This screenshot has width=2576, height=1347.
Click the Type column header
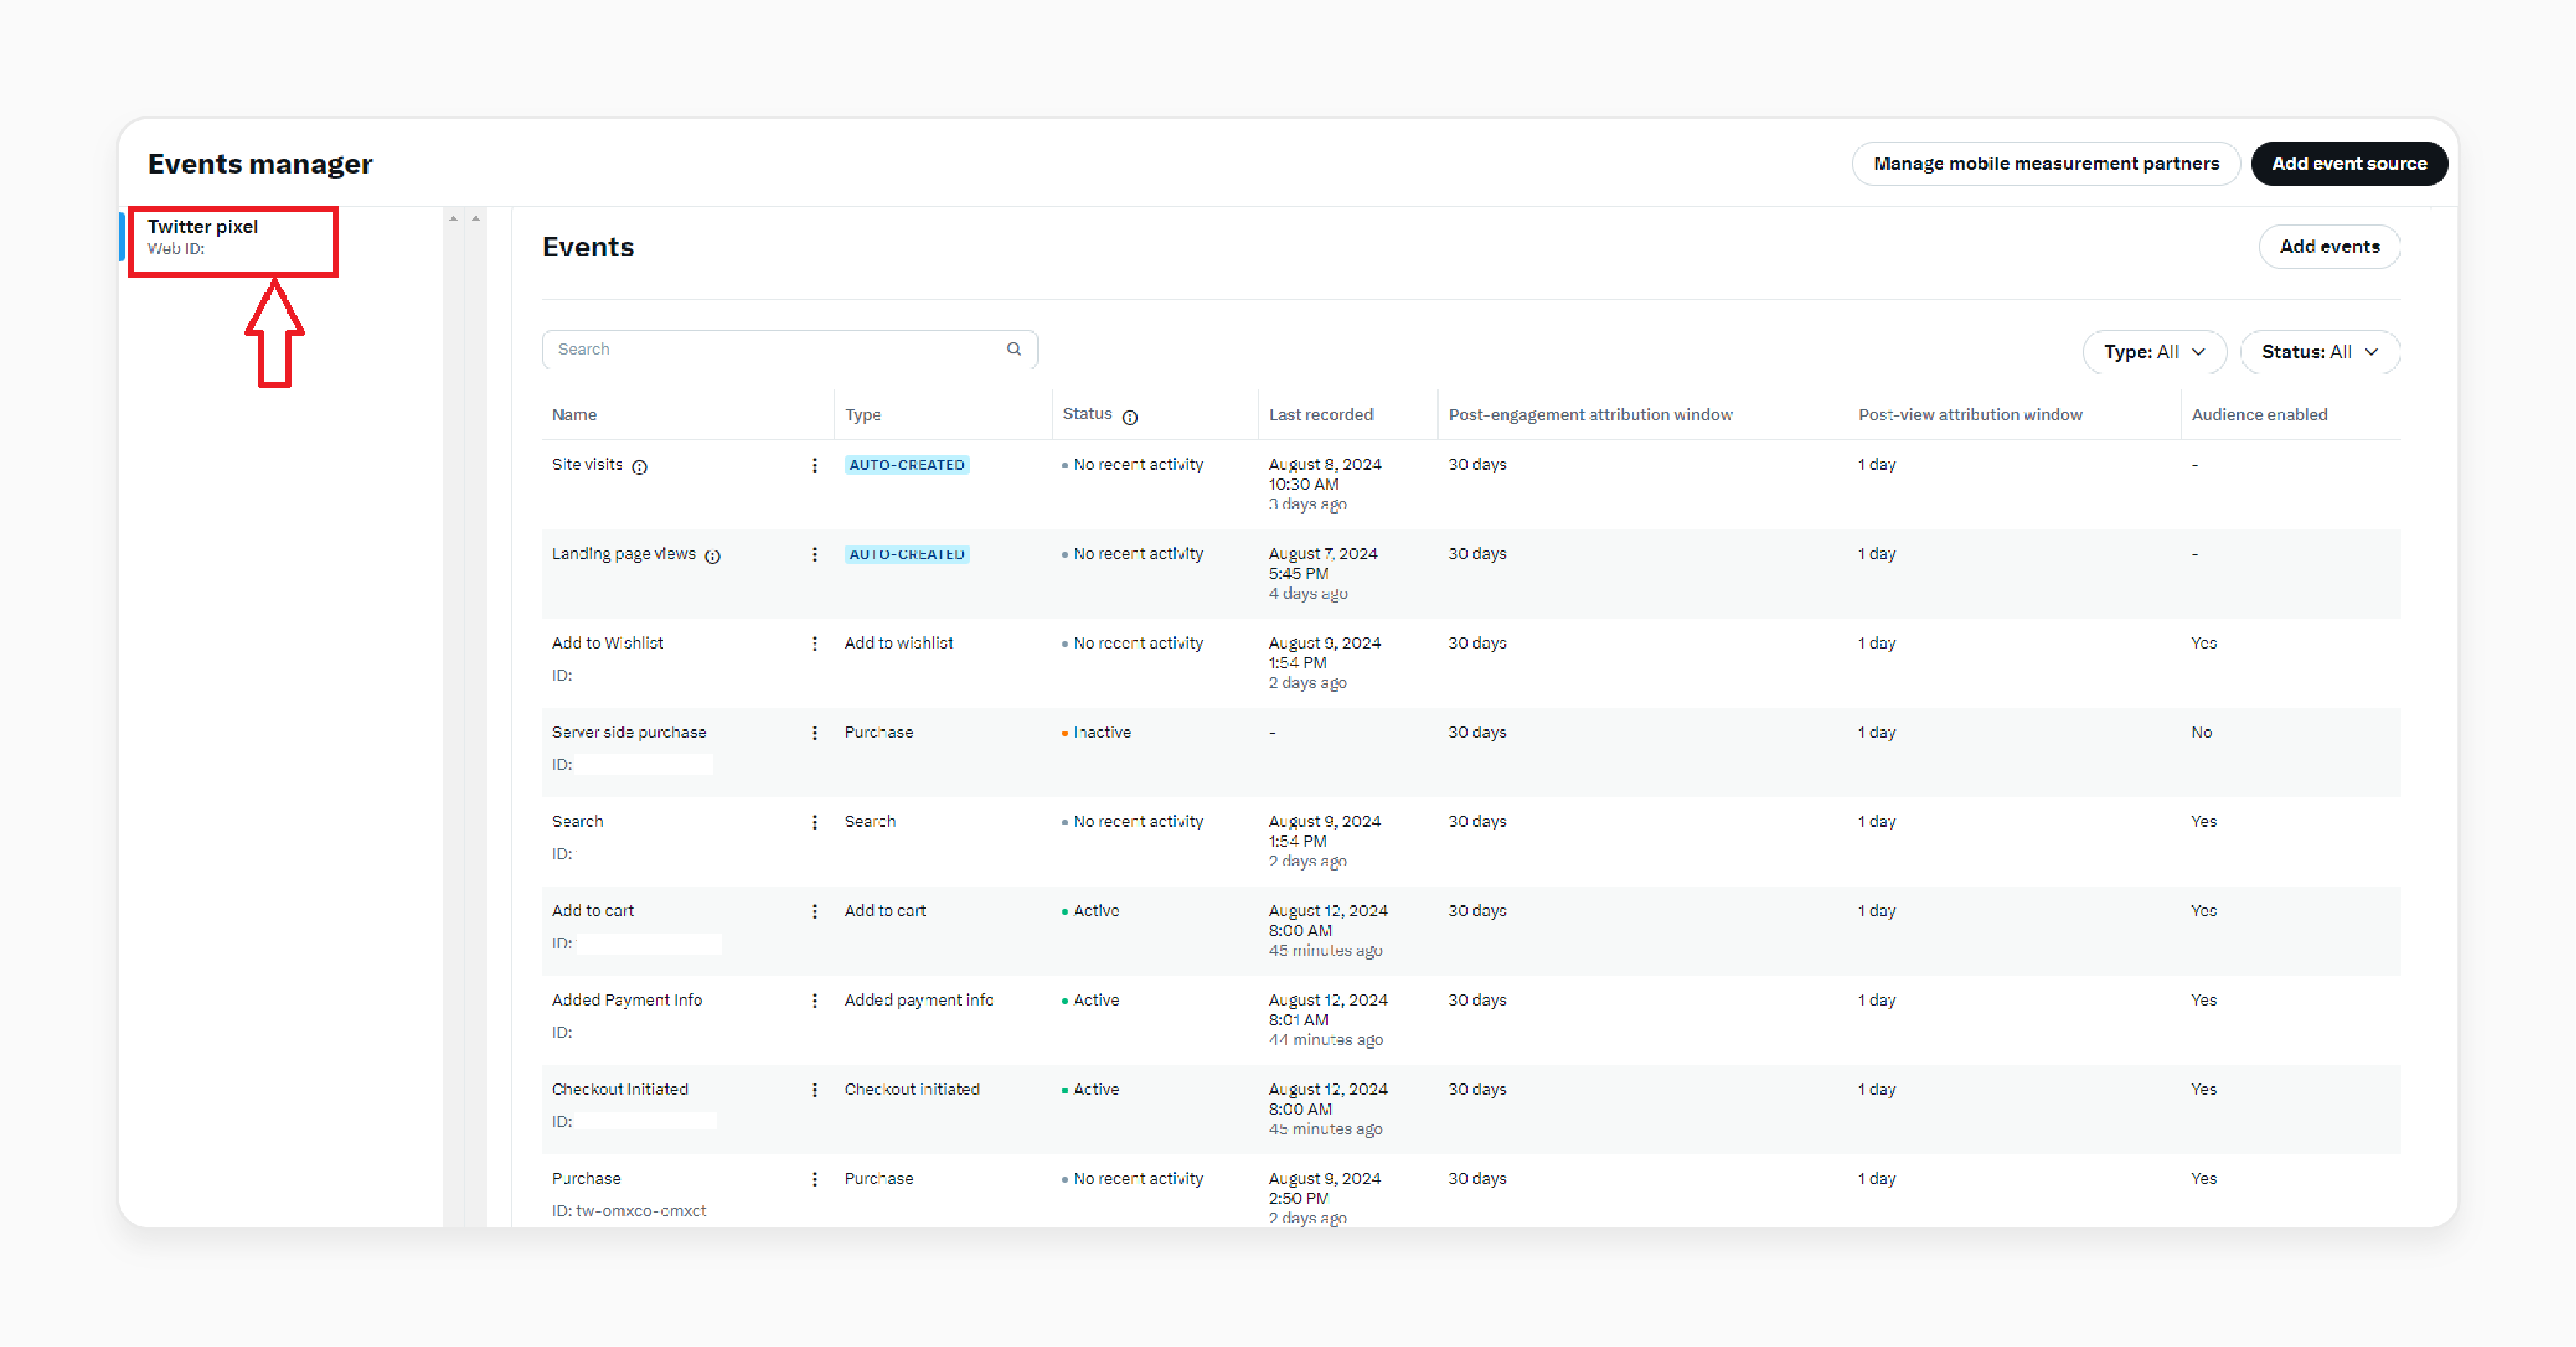[863, 415]
